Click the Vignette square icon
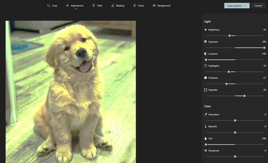This screenshot has height=163, width=268. click(x=206, y=90)
